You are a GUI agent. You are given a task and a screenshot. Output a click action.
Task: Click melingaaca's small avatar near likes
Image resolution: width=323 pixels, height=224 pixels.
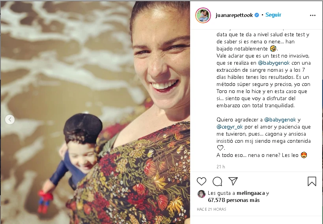pyautogui.click(x=202, y=194)
